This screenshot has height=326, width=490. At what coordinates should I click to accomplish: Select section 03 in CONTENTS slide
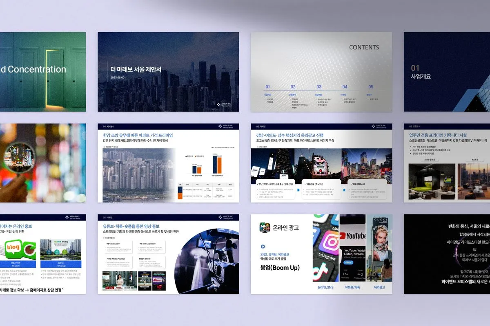pyautogui.click(x=318, y=87)
